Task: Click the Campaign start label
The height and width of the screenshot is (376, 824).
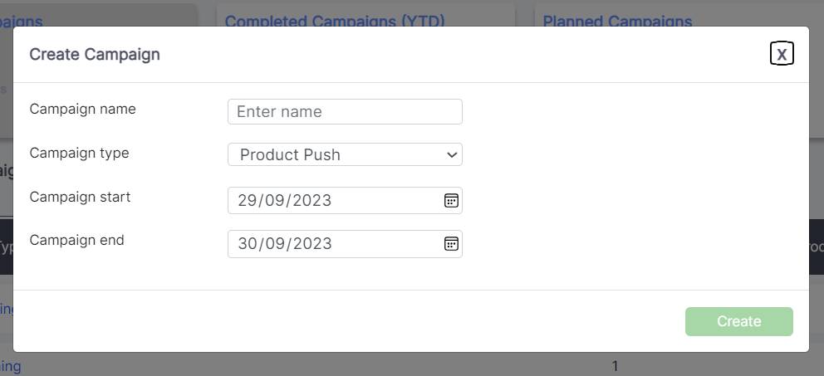Action: (80, 197)
